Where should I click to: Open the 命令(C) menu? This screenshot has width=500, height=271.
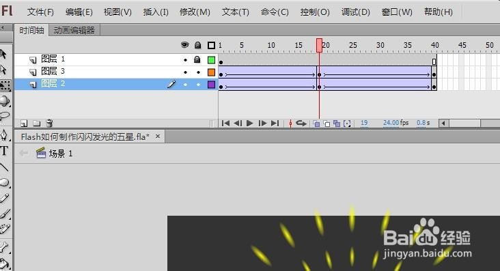coord(275,12)
